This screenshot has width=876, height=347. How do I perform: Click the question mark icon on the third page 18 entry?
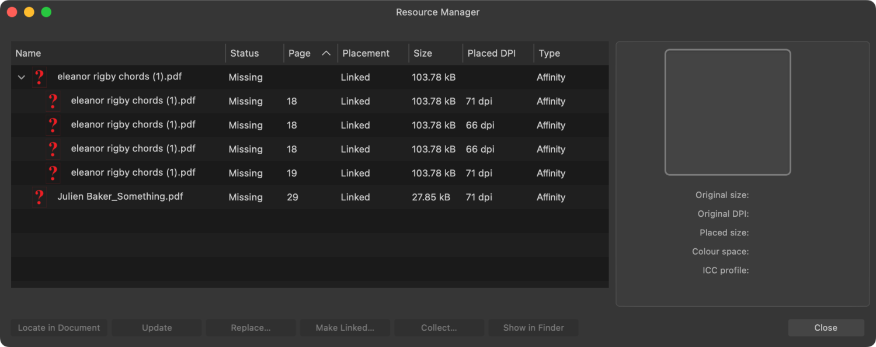coord(53,149)
